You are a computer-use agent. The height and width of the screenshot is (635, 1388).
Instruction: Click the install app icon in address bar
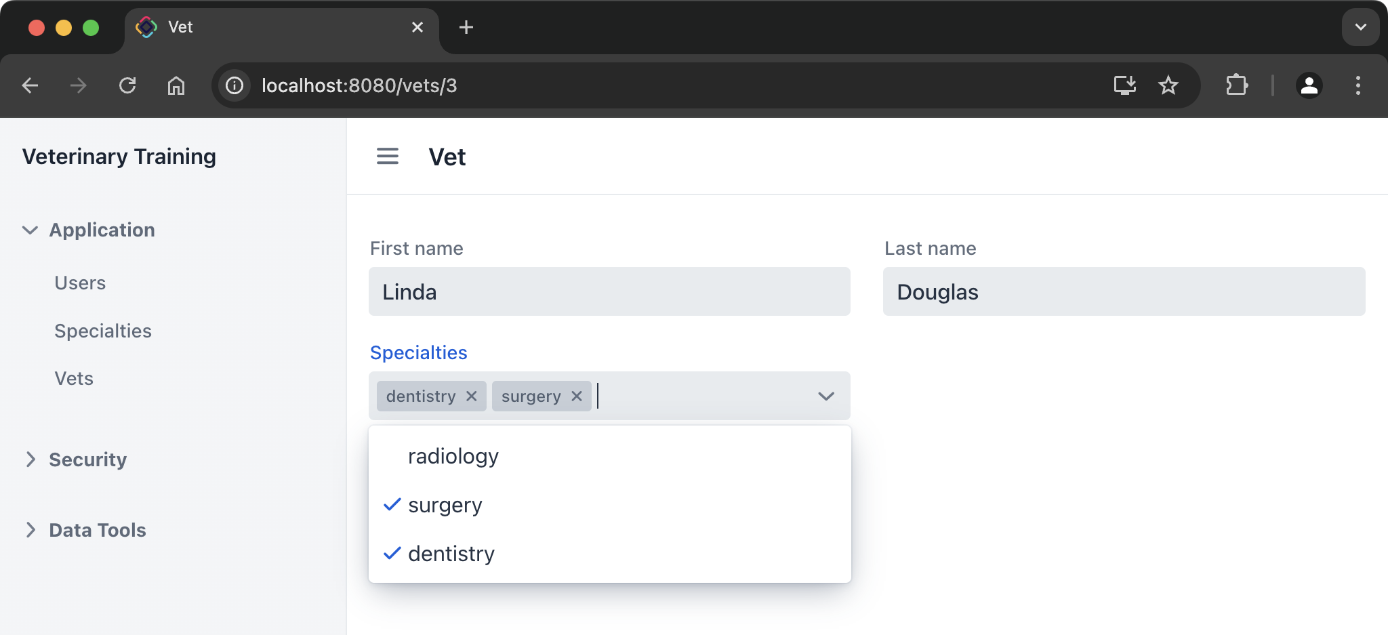[1124, 85]
